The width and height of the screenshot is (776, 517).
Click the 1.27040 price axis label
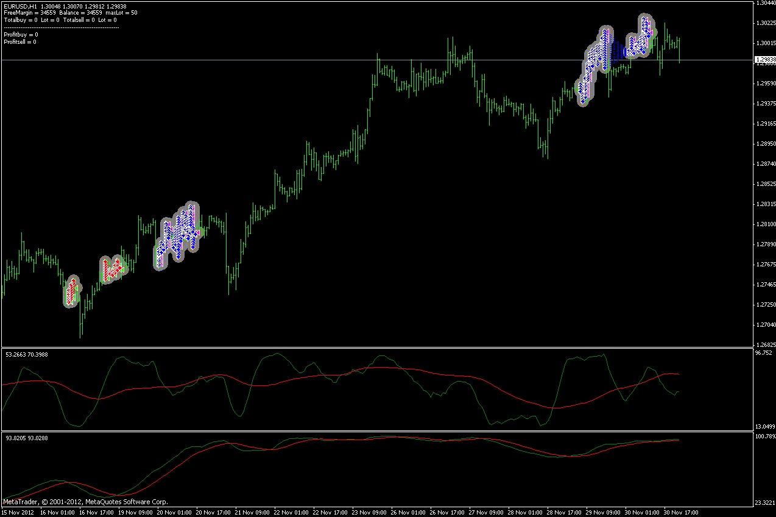click(765, 325)
